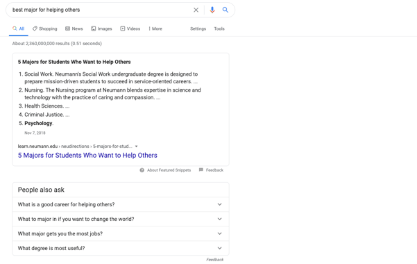Viewport: 417px width, 264px height.
Task: Expand 'What major gets you the most jobs?'
Action: click(x=121, y=233)
